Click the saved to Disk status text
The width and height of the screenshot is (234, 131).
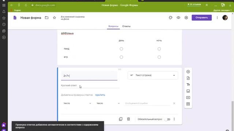[73, 18]
